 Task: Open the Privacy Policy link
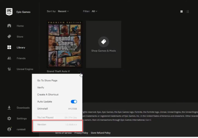coord(81,133)
